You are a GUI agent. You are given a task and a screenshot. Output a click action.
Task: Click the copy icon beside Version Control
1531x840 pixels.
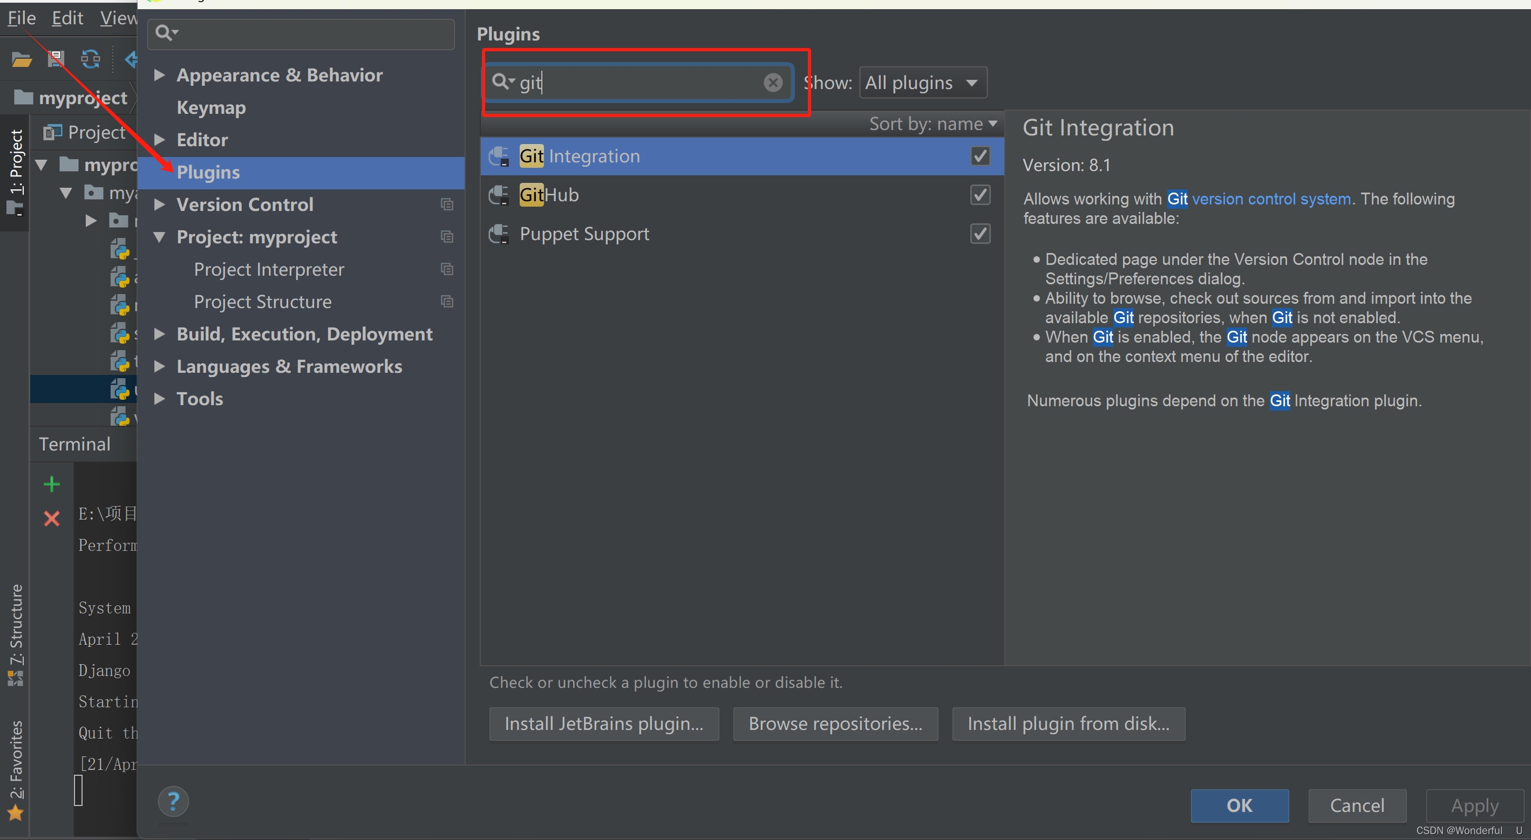pyautogui.click(x=447, y=205)
